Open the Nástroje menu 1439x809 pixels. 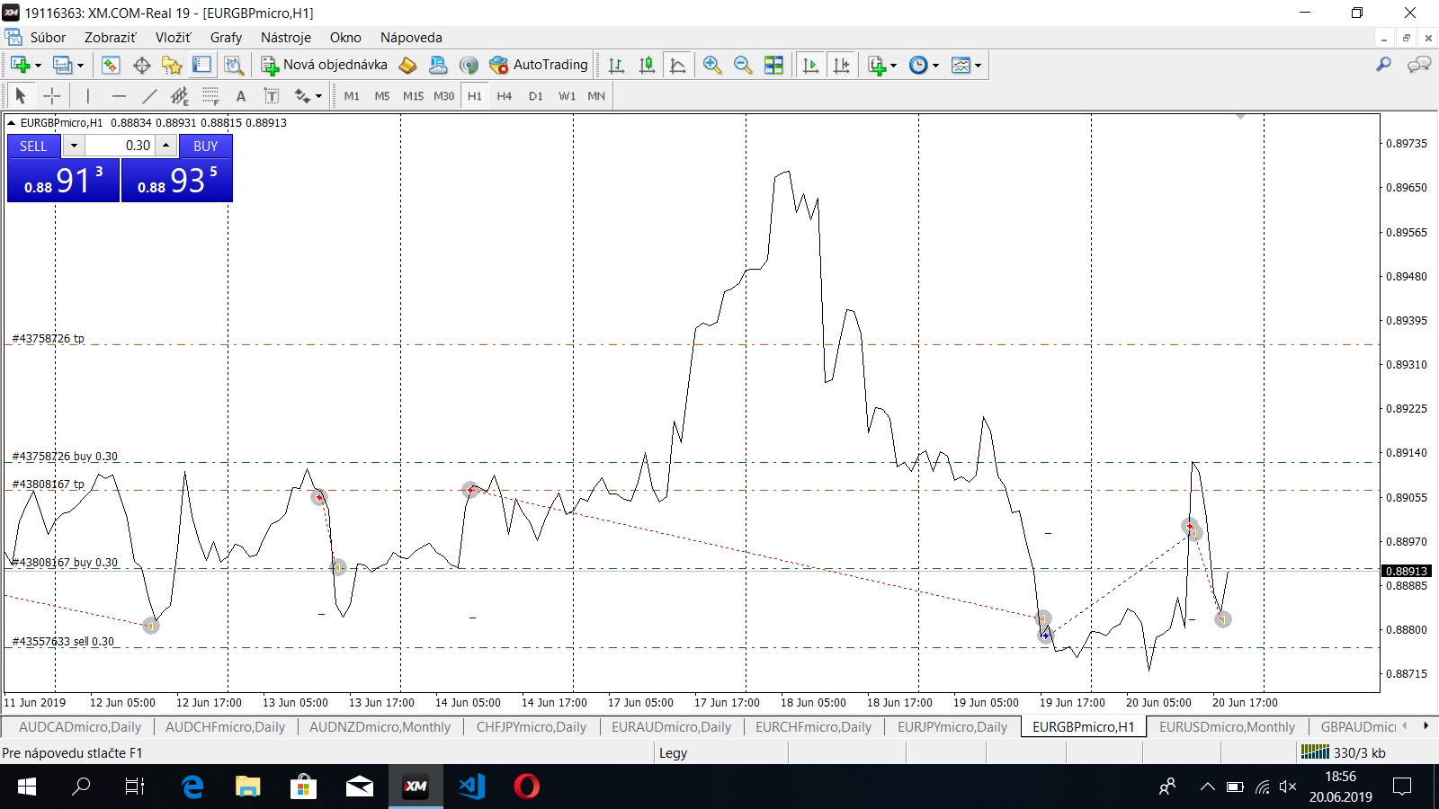pyautogui.click(x=286, y=38)
